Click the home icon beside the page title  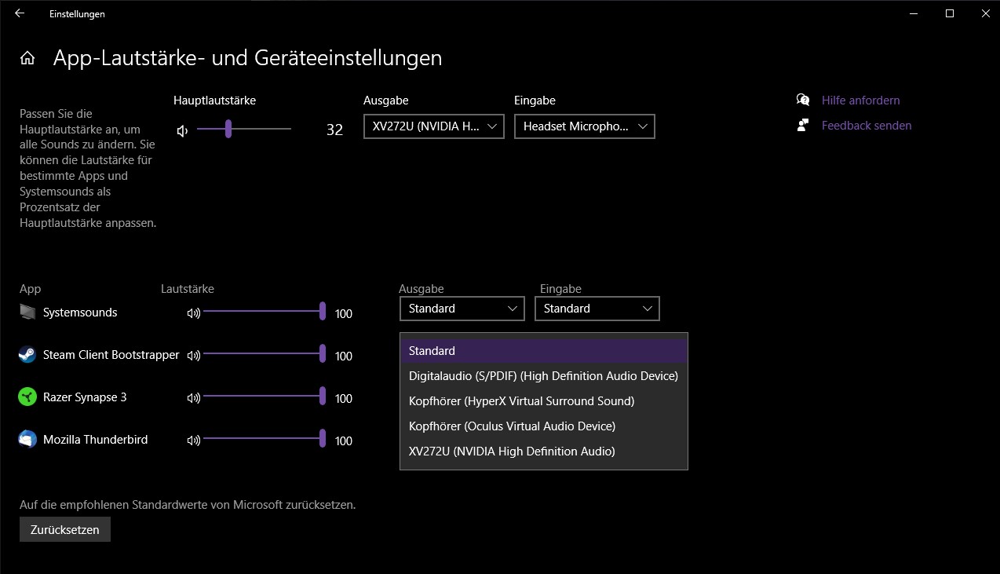pos(27,58)
